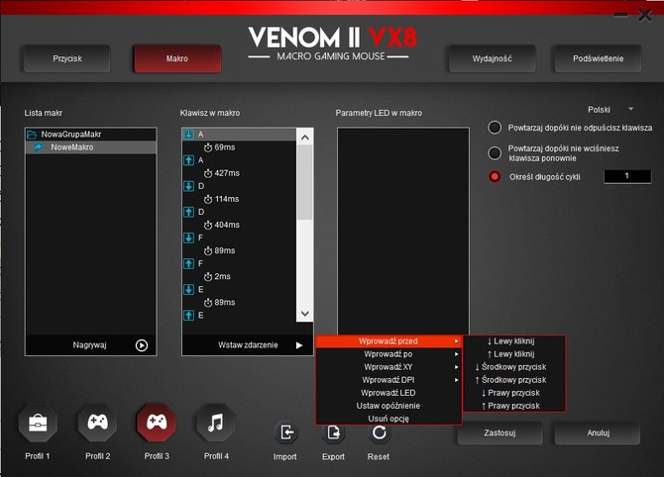Screen dimensions: 664x477
Task: Click the key-up arrow icon for second D
Action: click(x=189, y=212)
